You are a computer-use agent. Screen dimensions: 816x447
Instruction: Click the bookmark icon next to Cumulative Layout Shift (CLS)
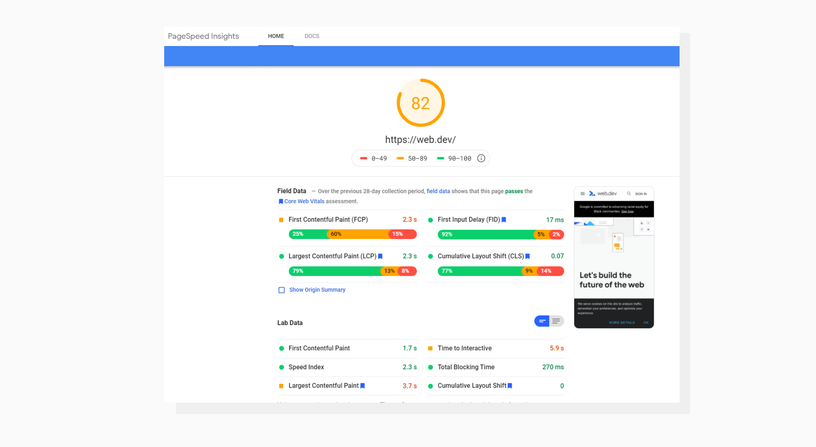[x=527, y=256]
